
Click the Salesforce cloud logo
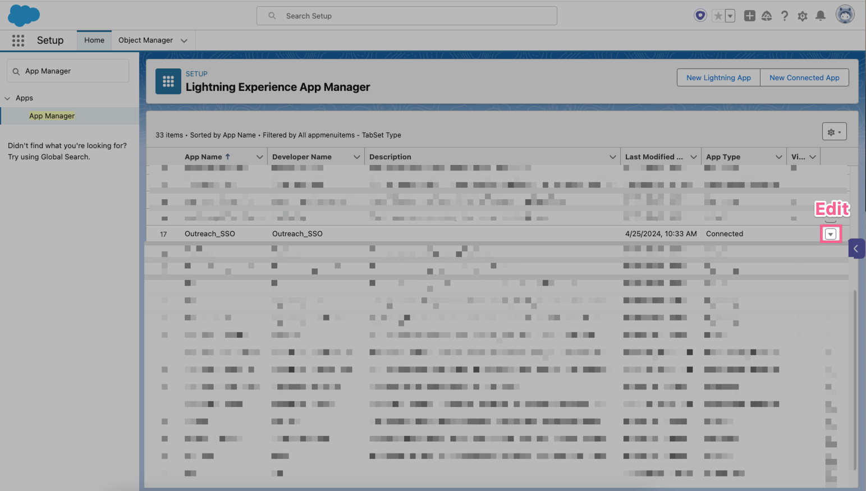pyautogui.click(x=23, y=15)
